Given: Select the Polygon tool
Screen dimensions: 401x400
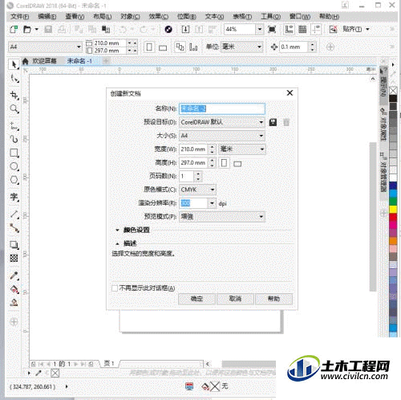Looking at the screenshot, I should click(14, 180).
